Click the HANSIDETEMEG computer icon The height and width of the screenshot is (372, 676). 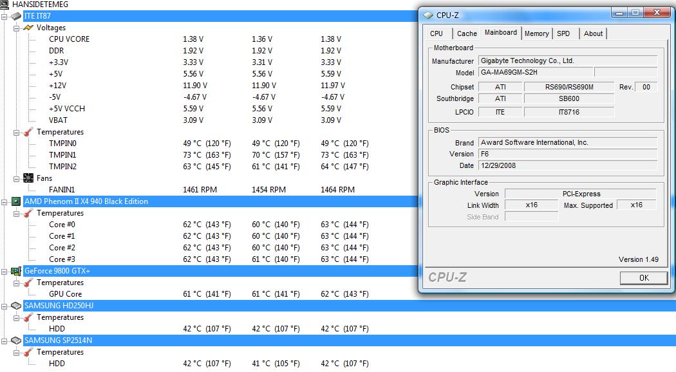pyautogui.click(x=5, y=5)
